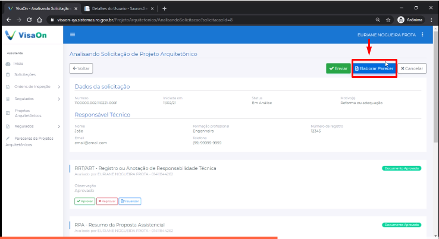This screenshot has height=239, width=439.
Task: Click the browser forward arrow
Action: point(19,20)
